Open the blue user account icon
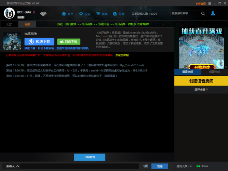 213,13
